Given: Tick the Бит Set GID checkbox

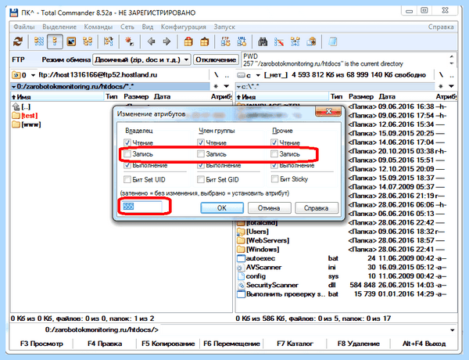Looking at the screenshot, I should pyautogui.click(x=201, y=179).
